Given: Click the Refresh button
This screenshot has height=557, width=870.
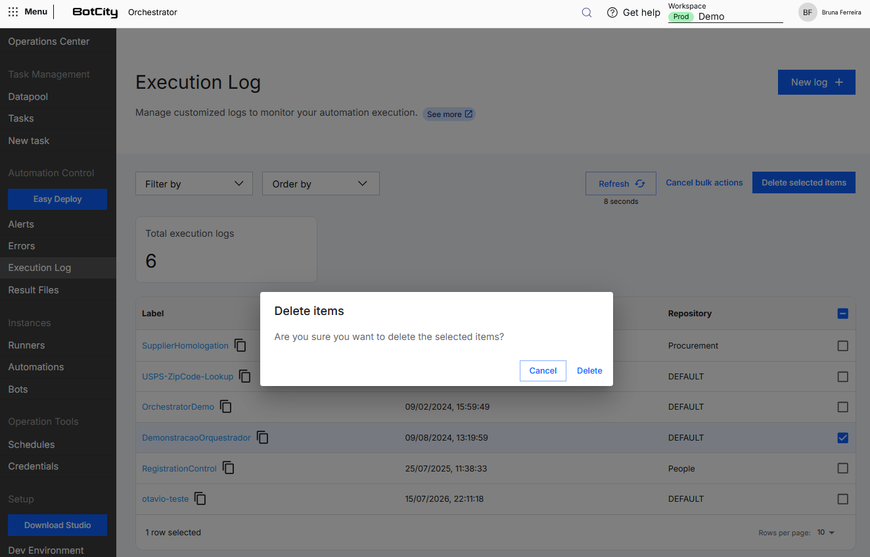Looking at the screenshot, I should click(x=621, y=183).
